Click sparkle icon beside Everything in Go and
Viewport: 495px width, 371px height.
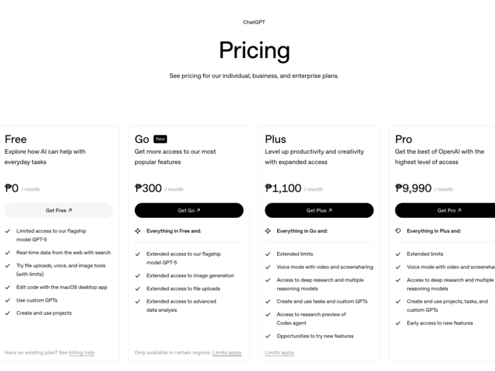click(x=268, y=231)
